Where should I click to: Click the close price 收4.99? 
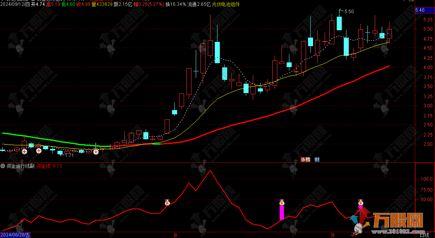tap(83, 4)
